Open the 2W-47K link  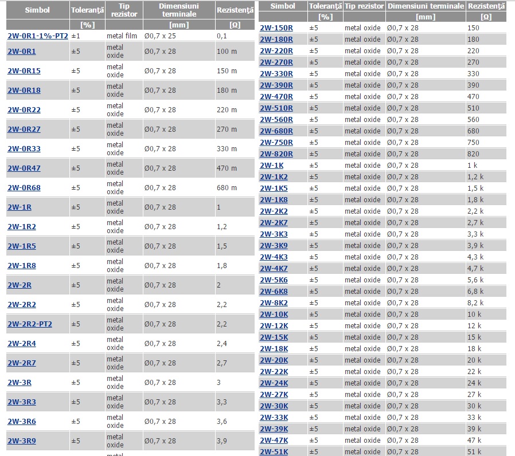tap(274, 441)
